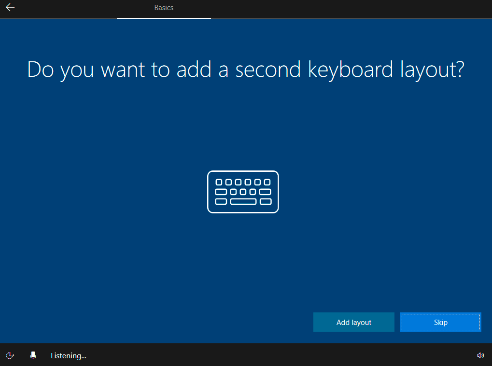Click the volume speaker icon
The width and height of the screenshot is (492, 366).
pyautogui.click(x=480, y=355)
